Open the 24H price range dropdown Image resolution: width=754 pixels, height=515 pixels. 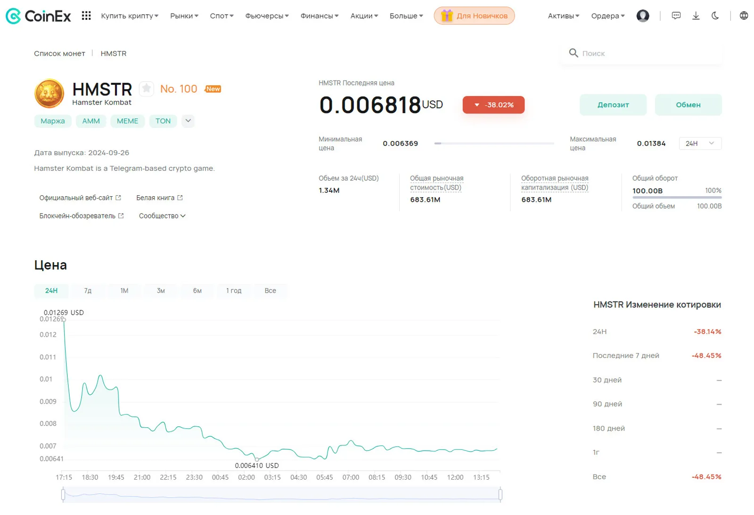click(x=700, y=143)
